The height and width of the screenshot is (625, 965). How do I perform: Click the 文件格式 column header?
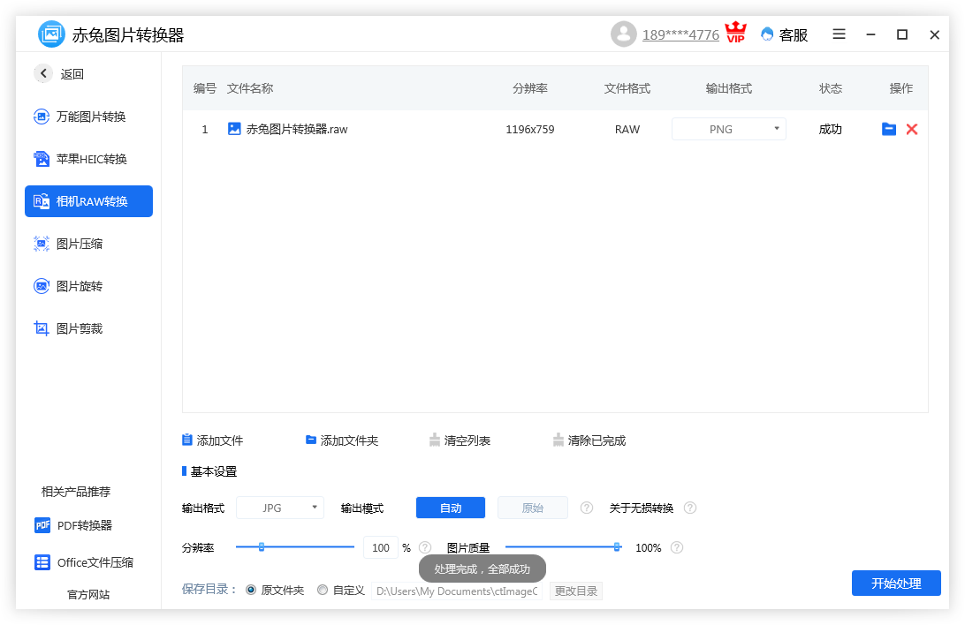(x=627, y=88)
